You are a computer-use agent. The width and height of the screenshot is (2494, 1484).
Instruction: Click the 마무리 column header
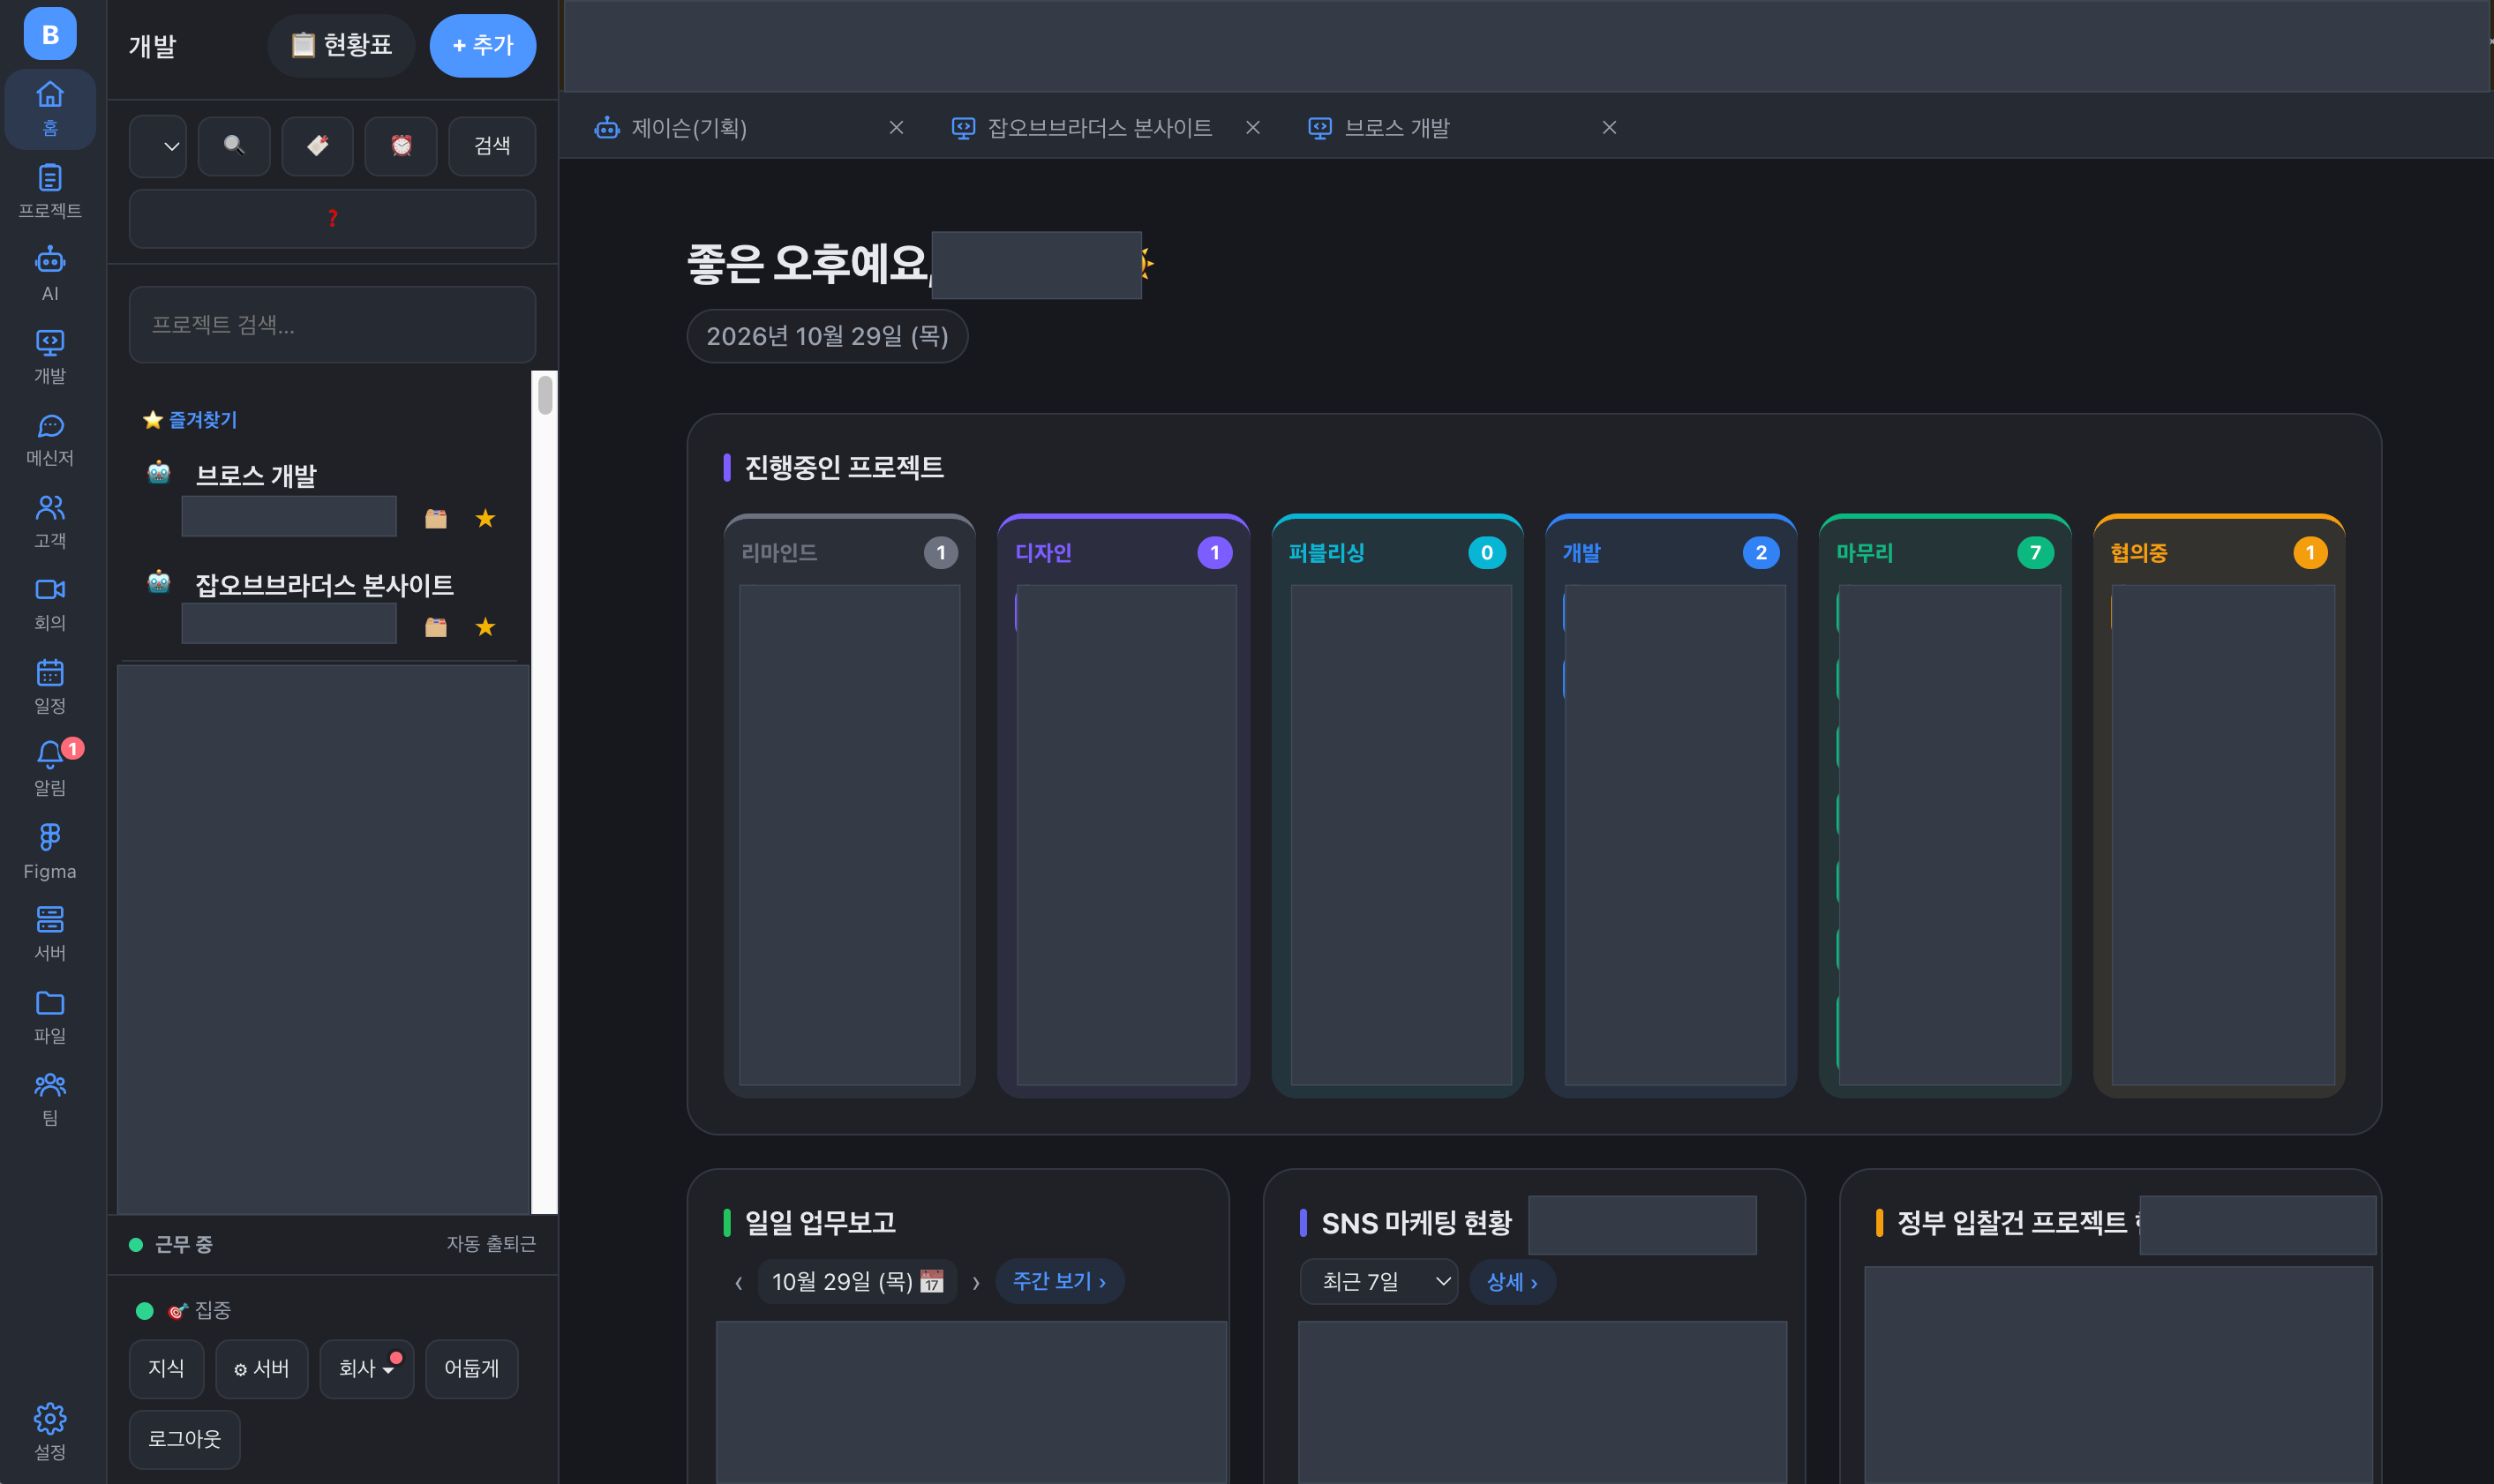point(1945,552)
